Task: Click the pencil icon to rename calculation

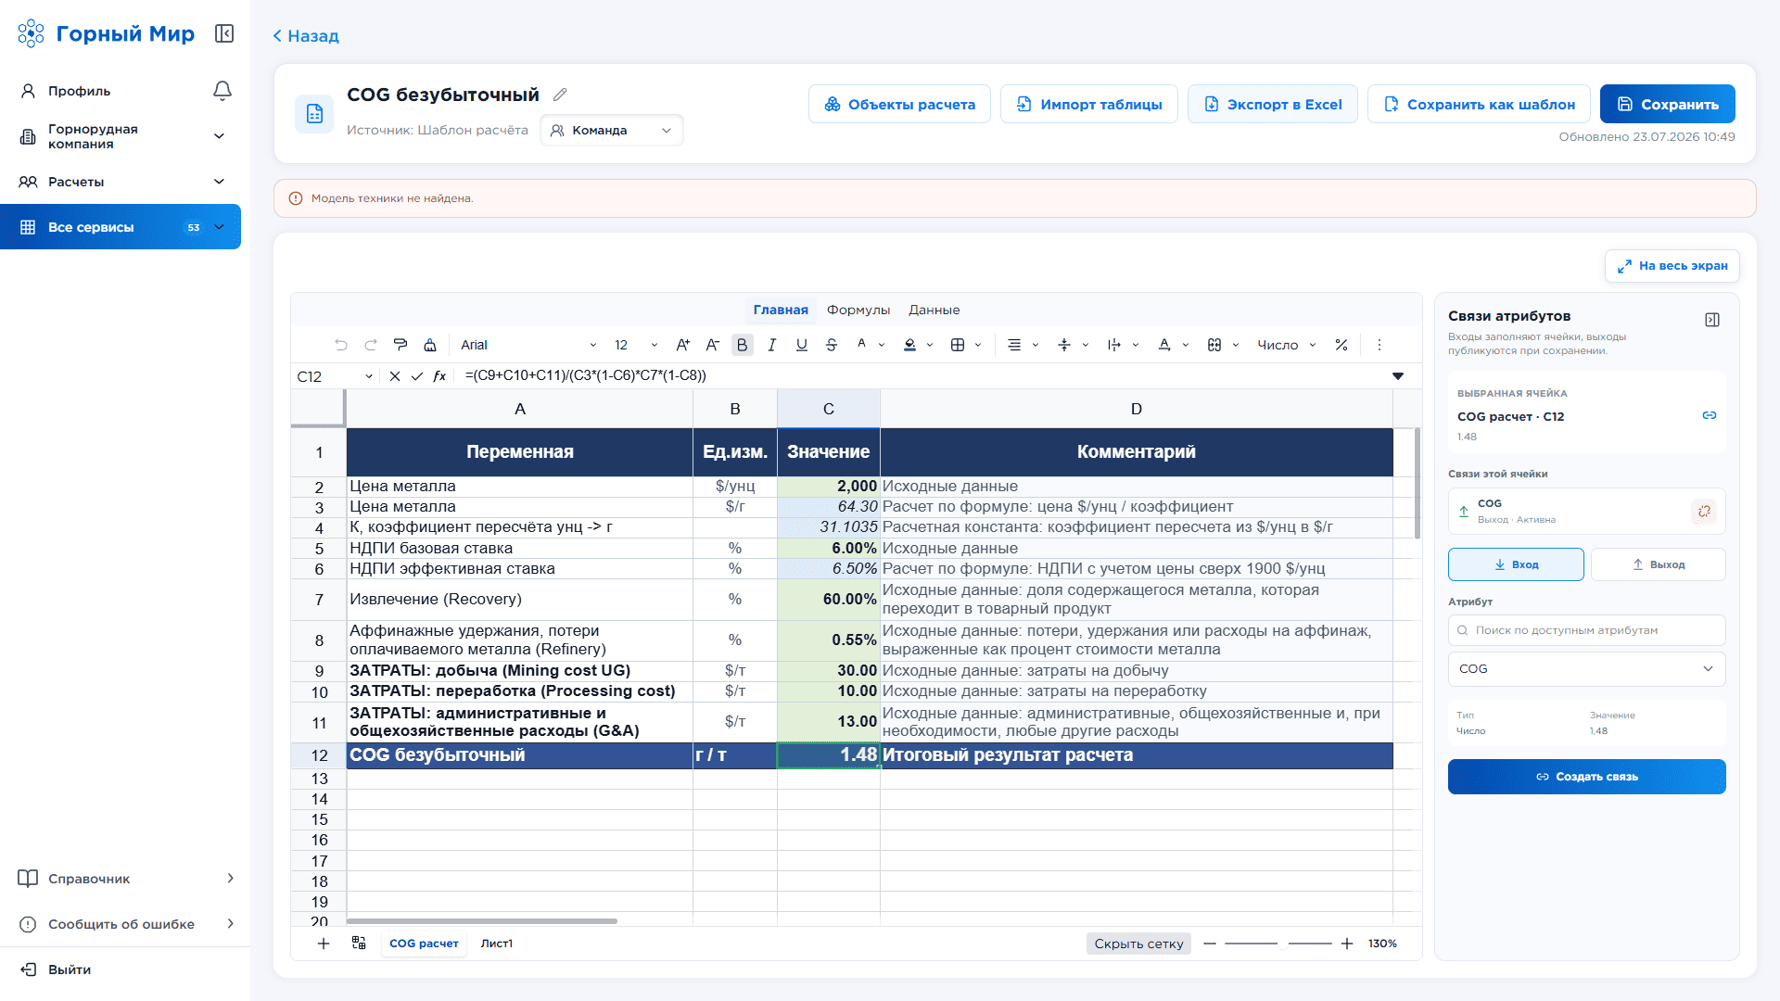Action: tap(560, 95)
